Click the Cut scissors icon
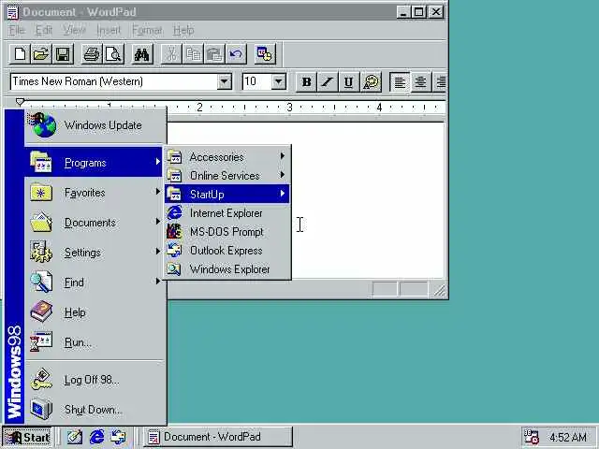This screenshot has height=449, width=599. (x=171, y=54)
